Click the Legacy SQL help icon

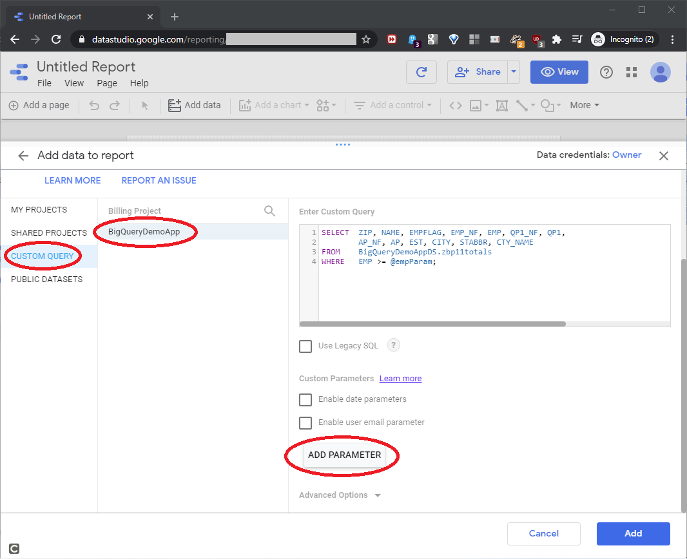pyautogui.click(x=394, y=345)
